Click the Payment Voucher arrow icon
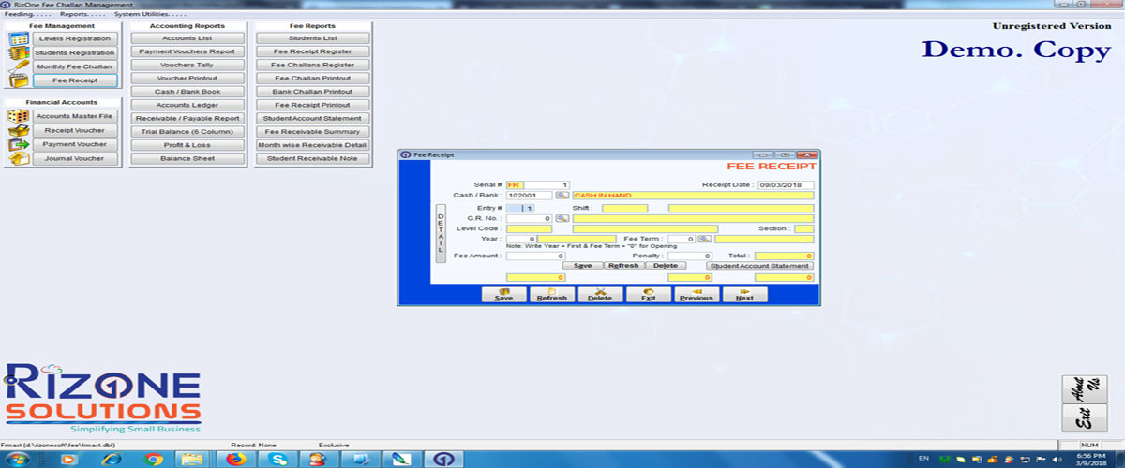The width and height of the screenshot is (1125, 468). (x=18, y=144)
